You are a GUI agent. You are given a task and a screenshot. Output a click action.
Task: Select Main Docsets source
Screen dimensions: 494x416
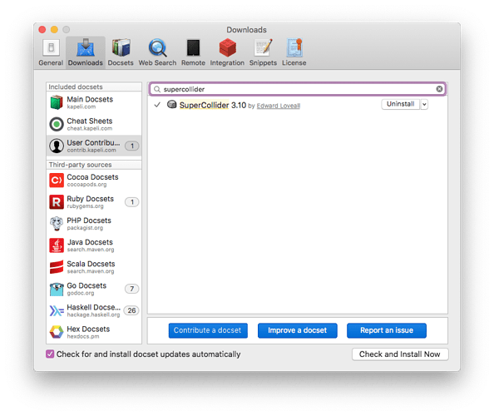(94, 102)
